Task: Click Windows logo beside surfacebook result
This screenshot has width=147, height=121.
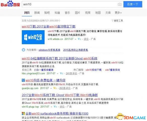Action: (x=23, y=114)
